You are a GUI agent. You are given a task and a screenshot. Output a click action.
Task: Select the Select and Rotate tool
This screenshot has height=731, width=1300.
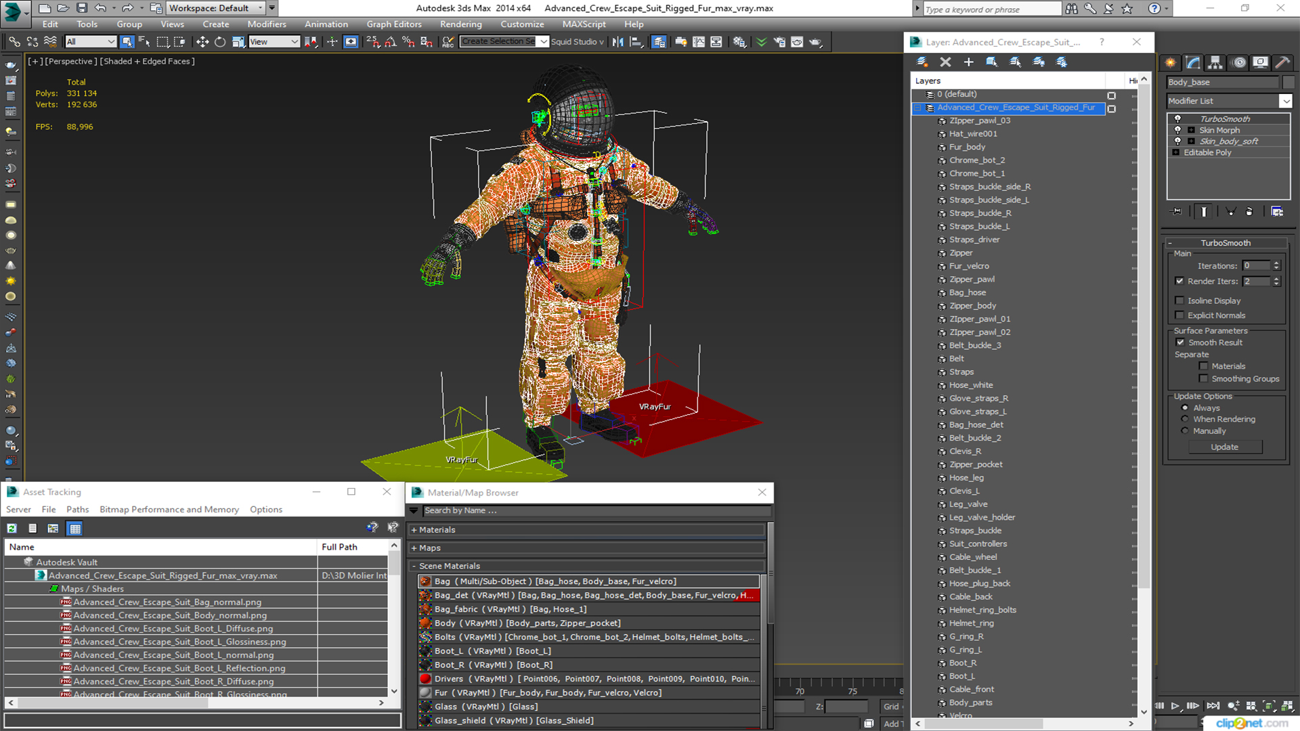click(x=220, y=42)
